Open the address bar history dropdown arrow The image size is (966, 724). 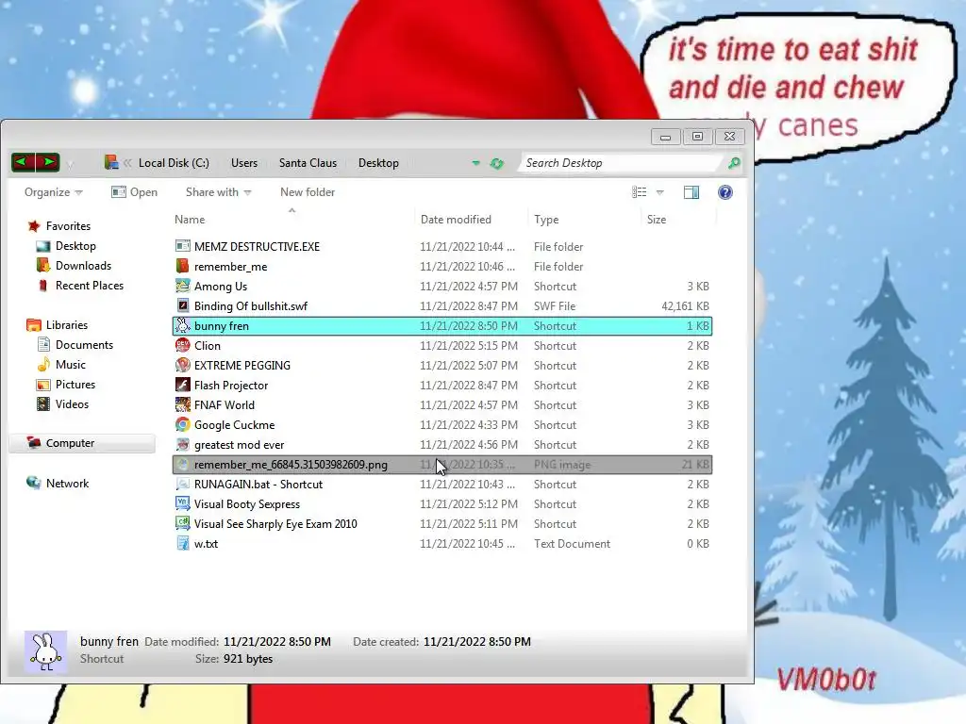pos(475,163)
